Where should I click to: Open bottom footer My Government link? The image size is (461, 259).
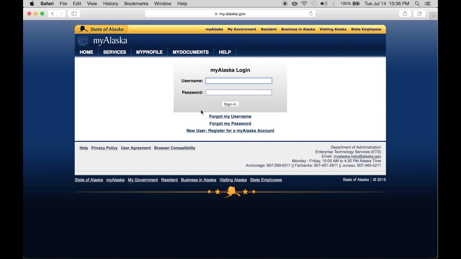click(x=143, y=180)
